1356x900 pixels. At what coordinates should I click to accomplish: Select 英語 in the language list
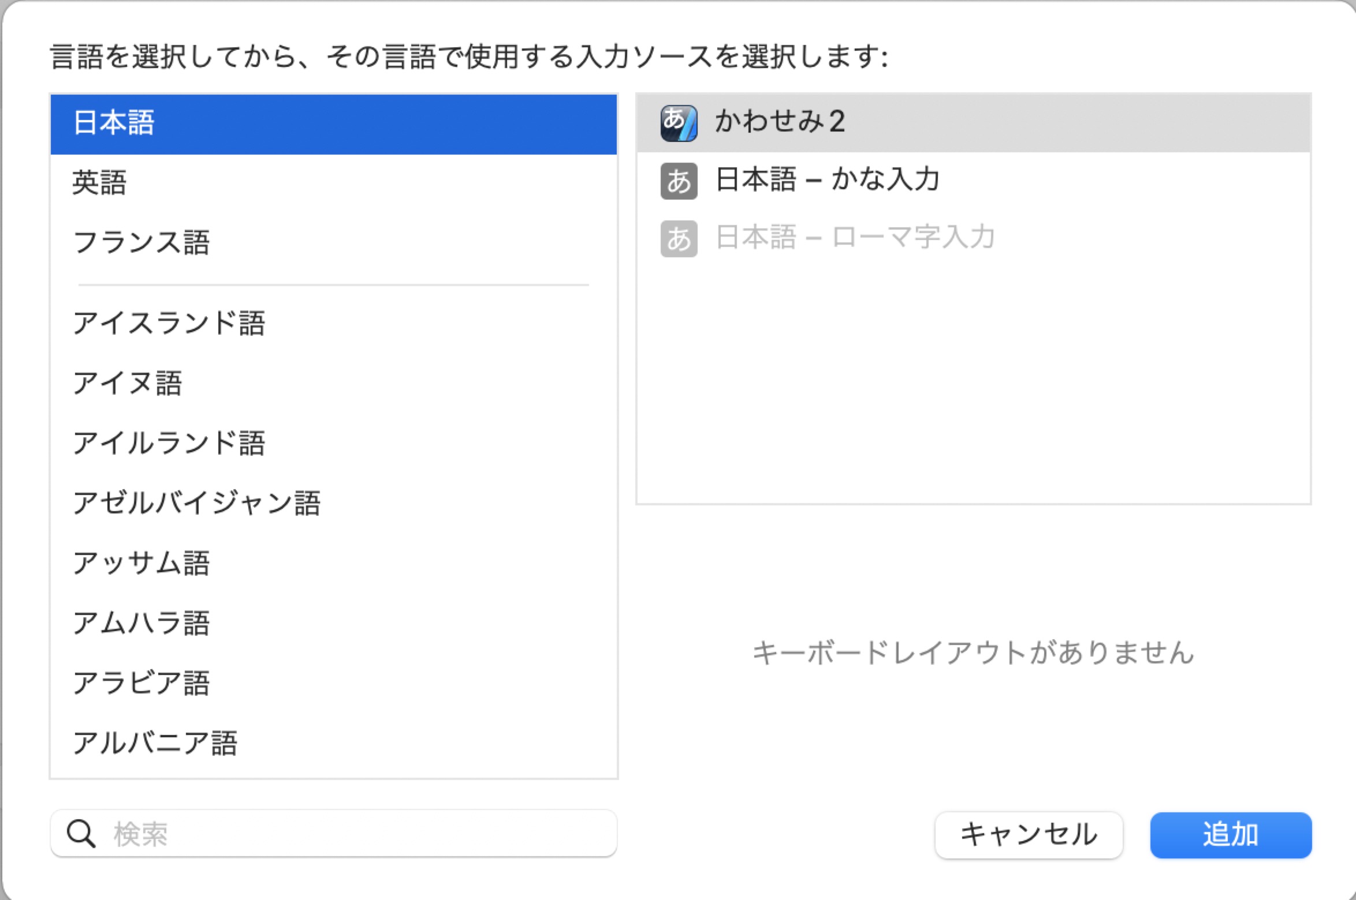coord(334,183)
